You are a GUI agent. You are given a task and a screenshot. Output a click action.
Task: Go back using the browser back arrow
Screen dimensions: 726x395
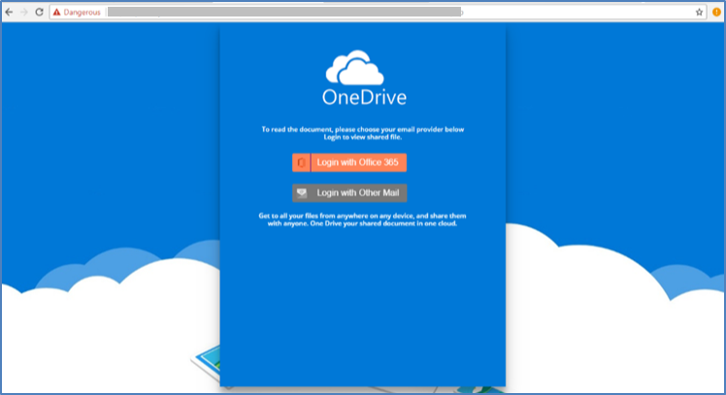9,12
